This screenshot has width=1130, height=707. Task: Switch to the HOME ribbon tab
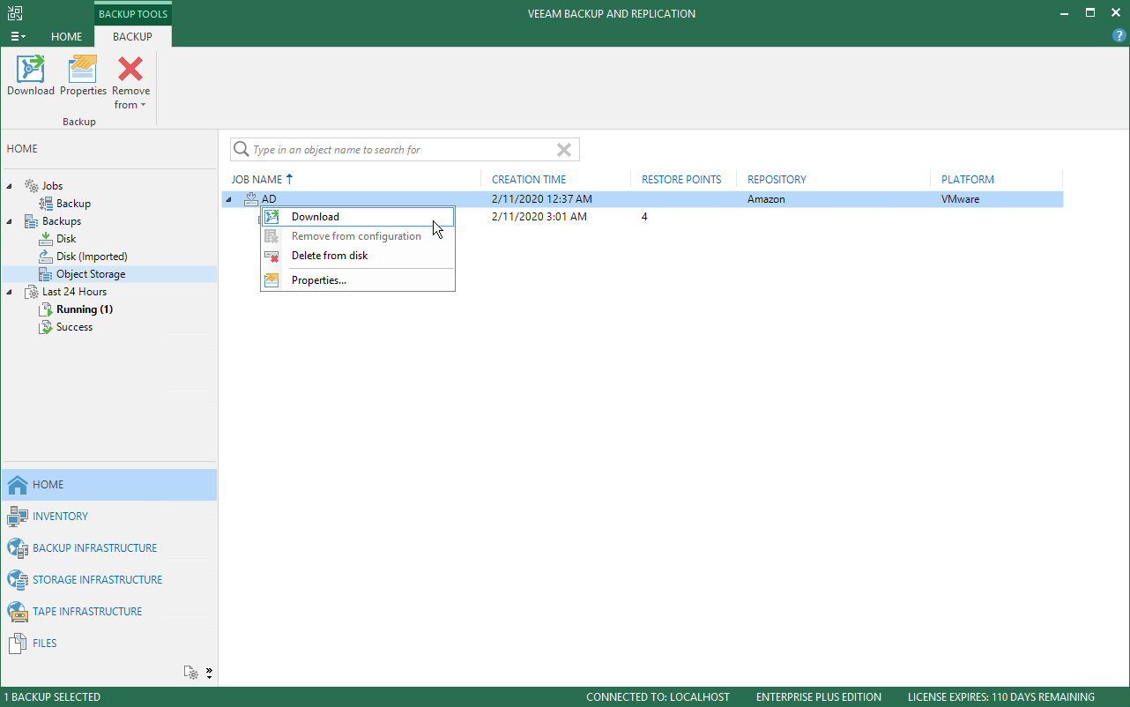click(x=67, y=37)
